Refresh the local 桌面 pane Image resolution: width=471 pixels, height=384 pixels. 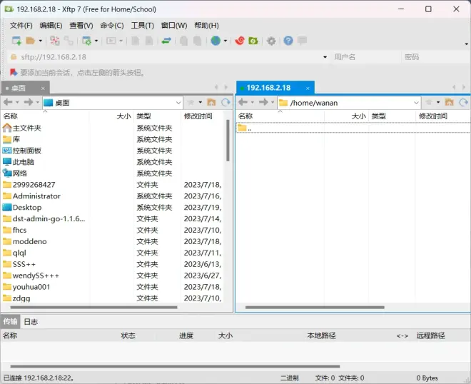pos(226,103)
